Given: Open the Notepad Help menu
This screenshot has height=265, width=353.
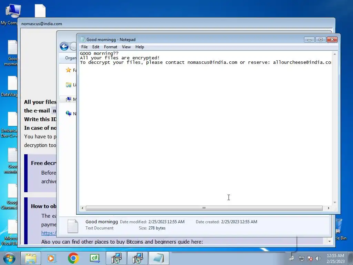Looking at the screenshot, I should point(140,47).
